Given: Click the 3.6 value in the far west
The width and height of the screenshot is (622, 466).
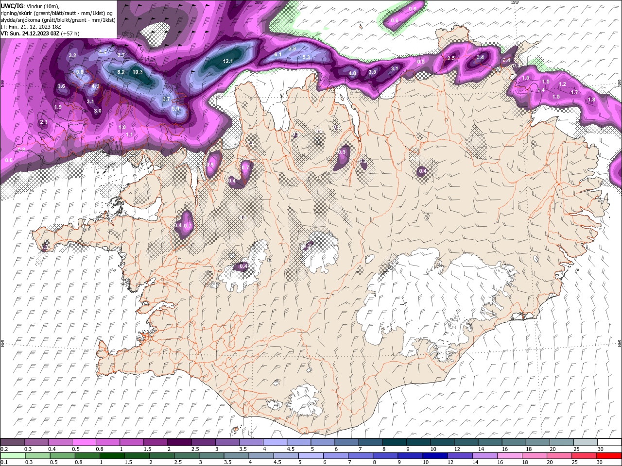Looking at the screenshot, I should pyautogui.click(x=61, y=86).
